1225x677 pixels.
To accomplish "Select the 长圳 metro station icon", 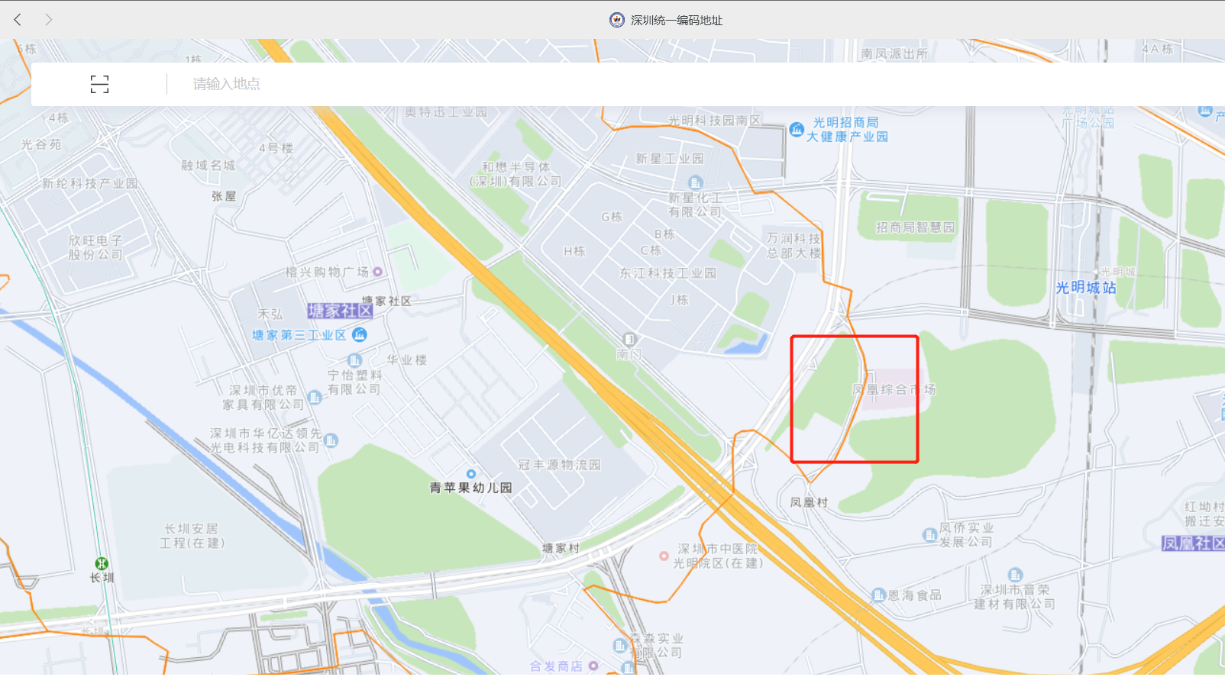I will [x=102, y=564].
